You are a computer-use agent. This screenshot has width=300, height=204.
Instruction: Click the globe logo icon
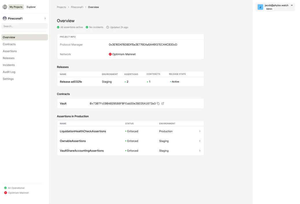[5, 7]
